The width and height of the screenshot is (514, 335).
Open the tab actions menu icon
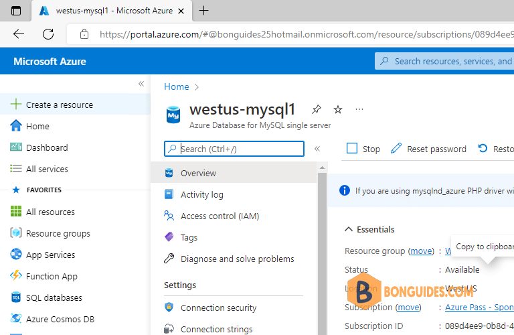tap(16, 11)
